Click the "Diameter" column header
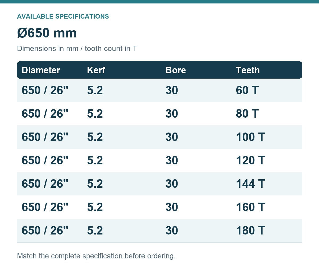This screenshot has width=319, height=273. [x=41, y=70]
